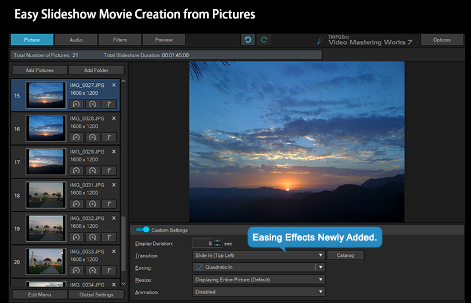Image resolution: width=471 pixels, height=303 pixels.
Task: Open the Easing dropdown showing Quadratic In
Action: (259, 267)
